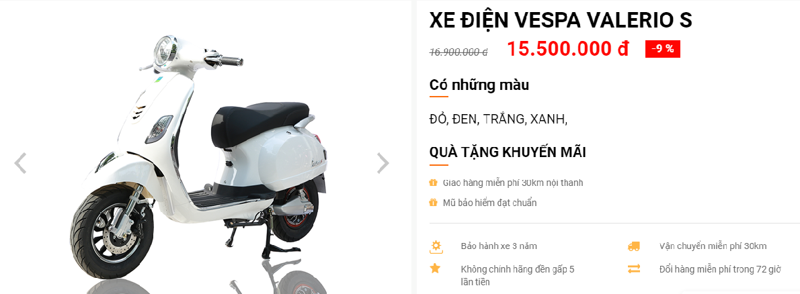Click Giao hàng miễn phí 30km nội thanh text
The width and height of the screenshot is (800, 294).
(513, 183)
